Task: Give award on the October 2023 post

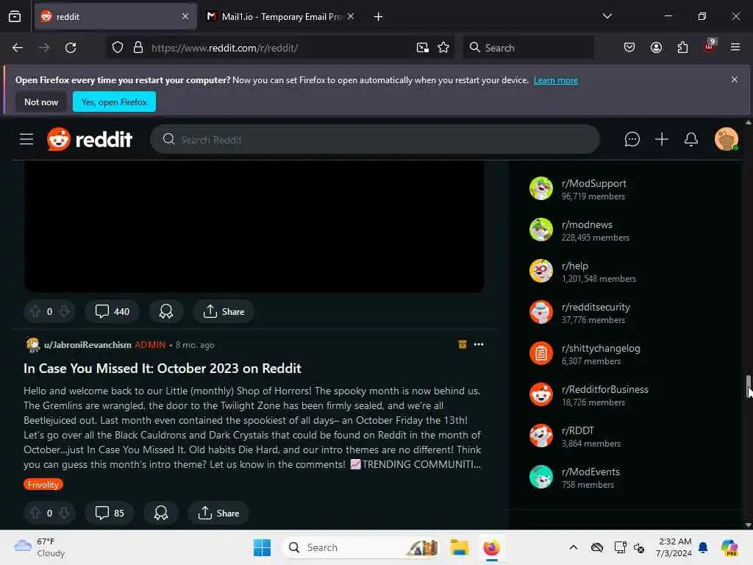Action: pos(161,513)
